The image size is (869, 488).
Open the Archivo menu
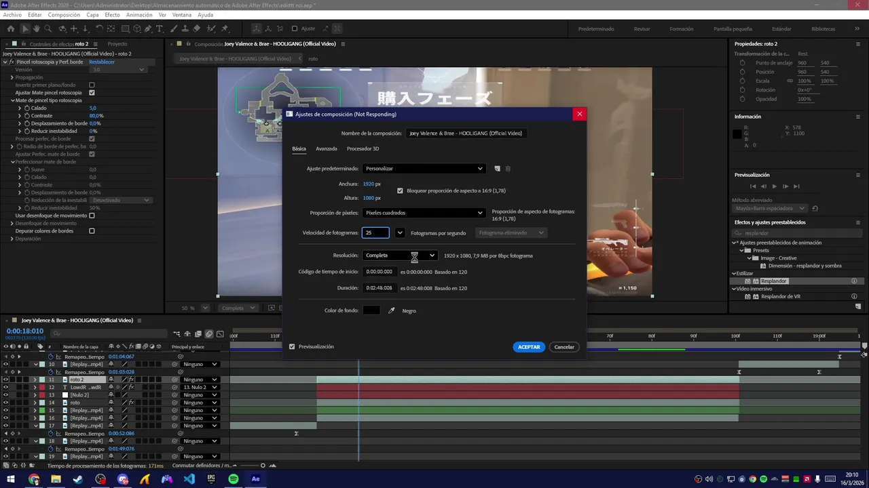click(x=12, y=14)
